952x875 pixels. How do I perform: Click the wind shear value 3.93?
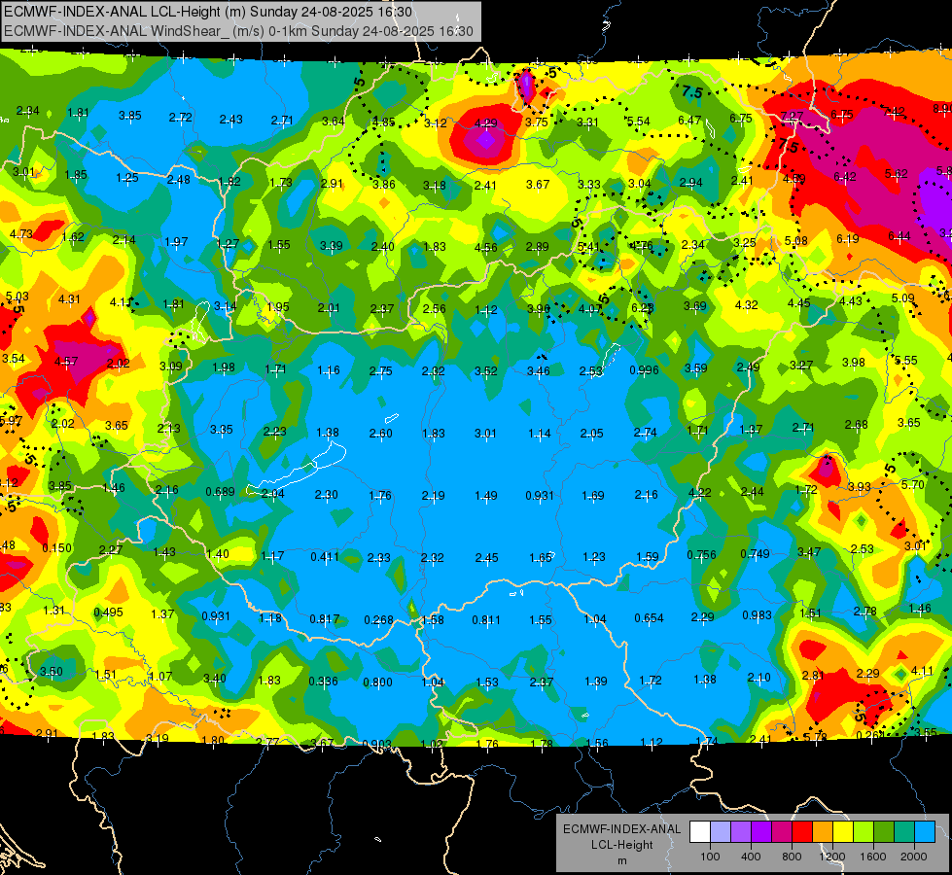click(860, 486)
